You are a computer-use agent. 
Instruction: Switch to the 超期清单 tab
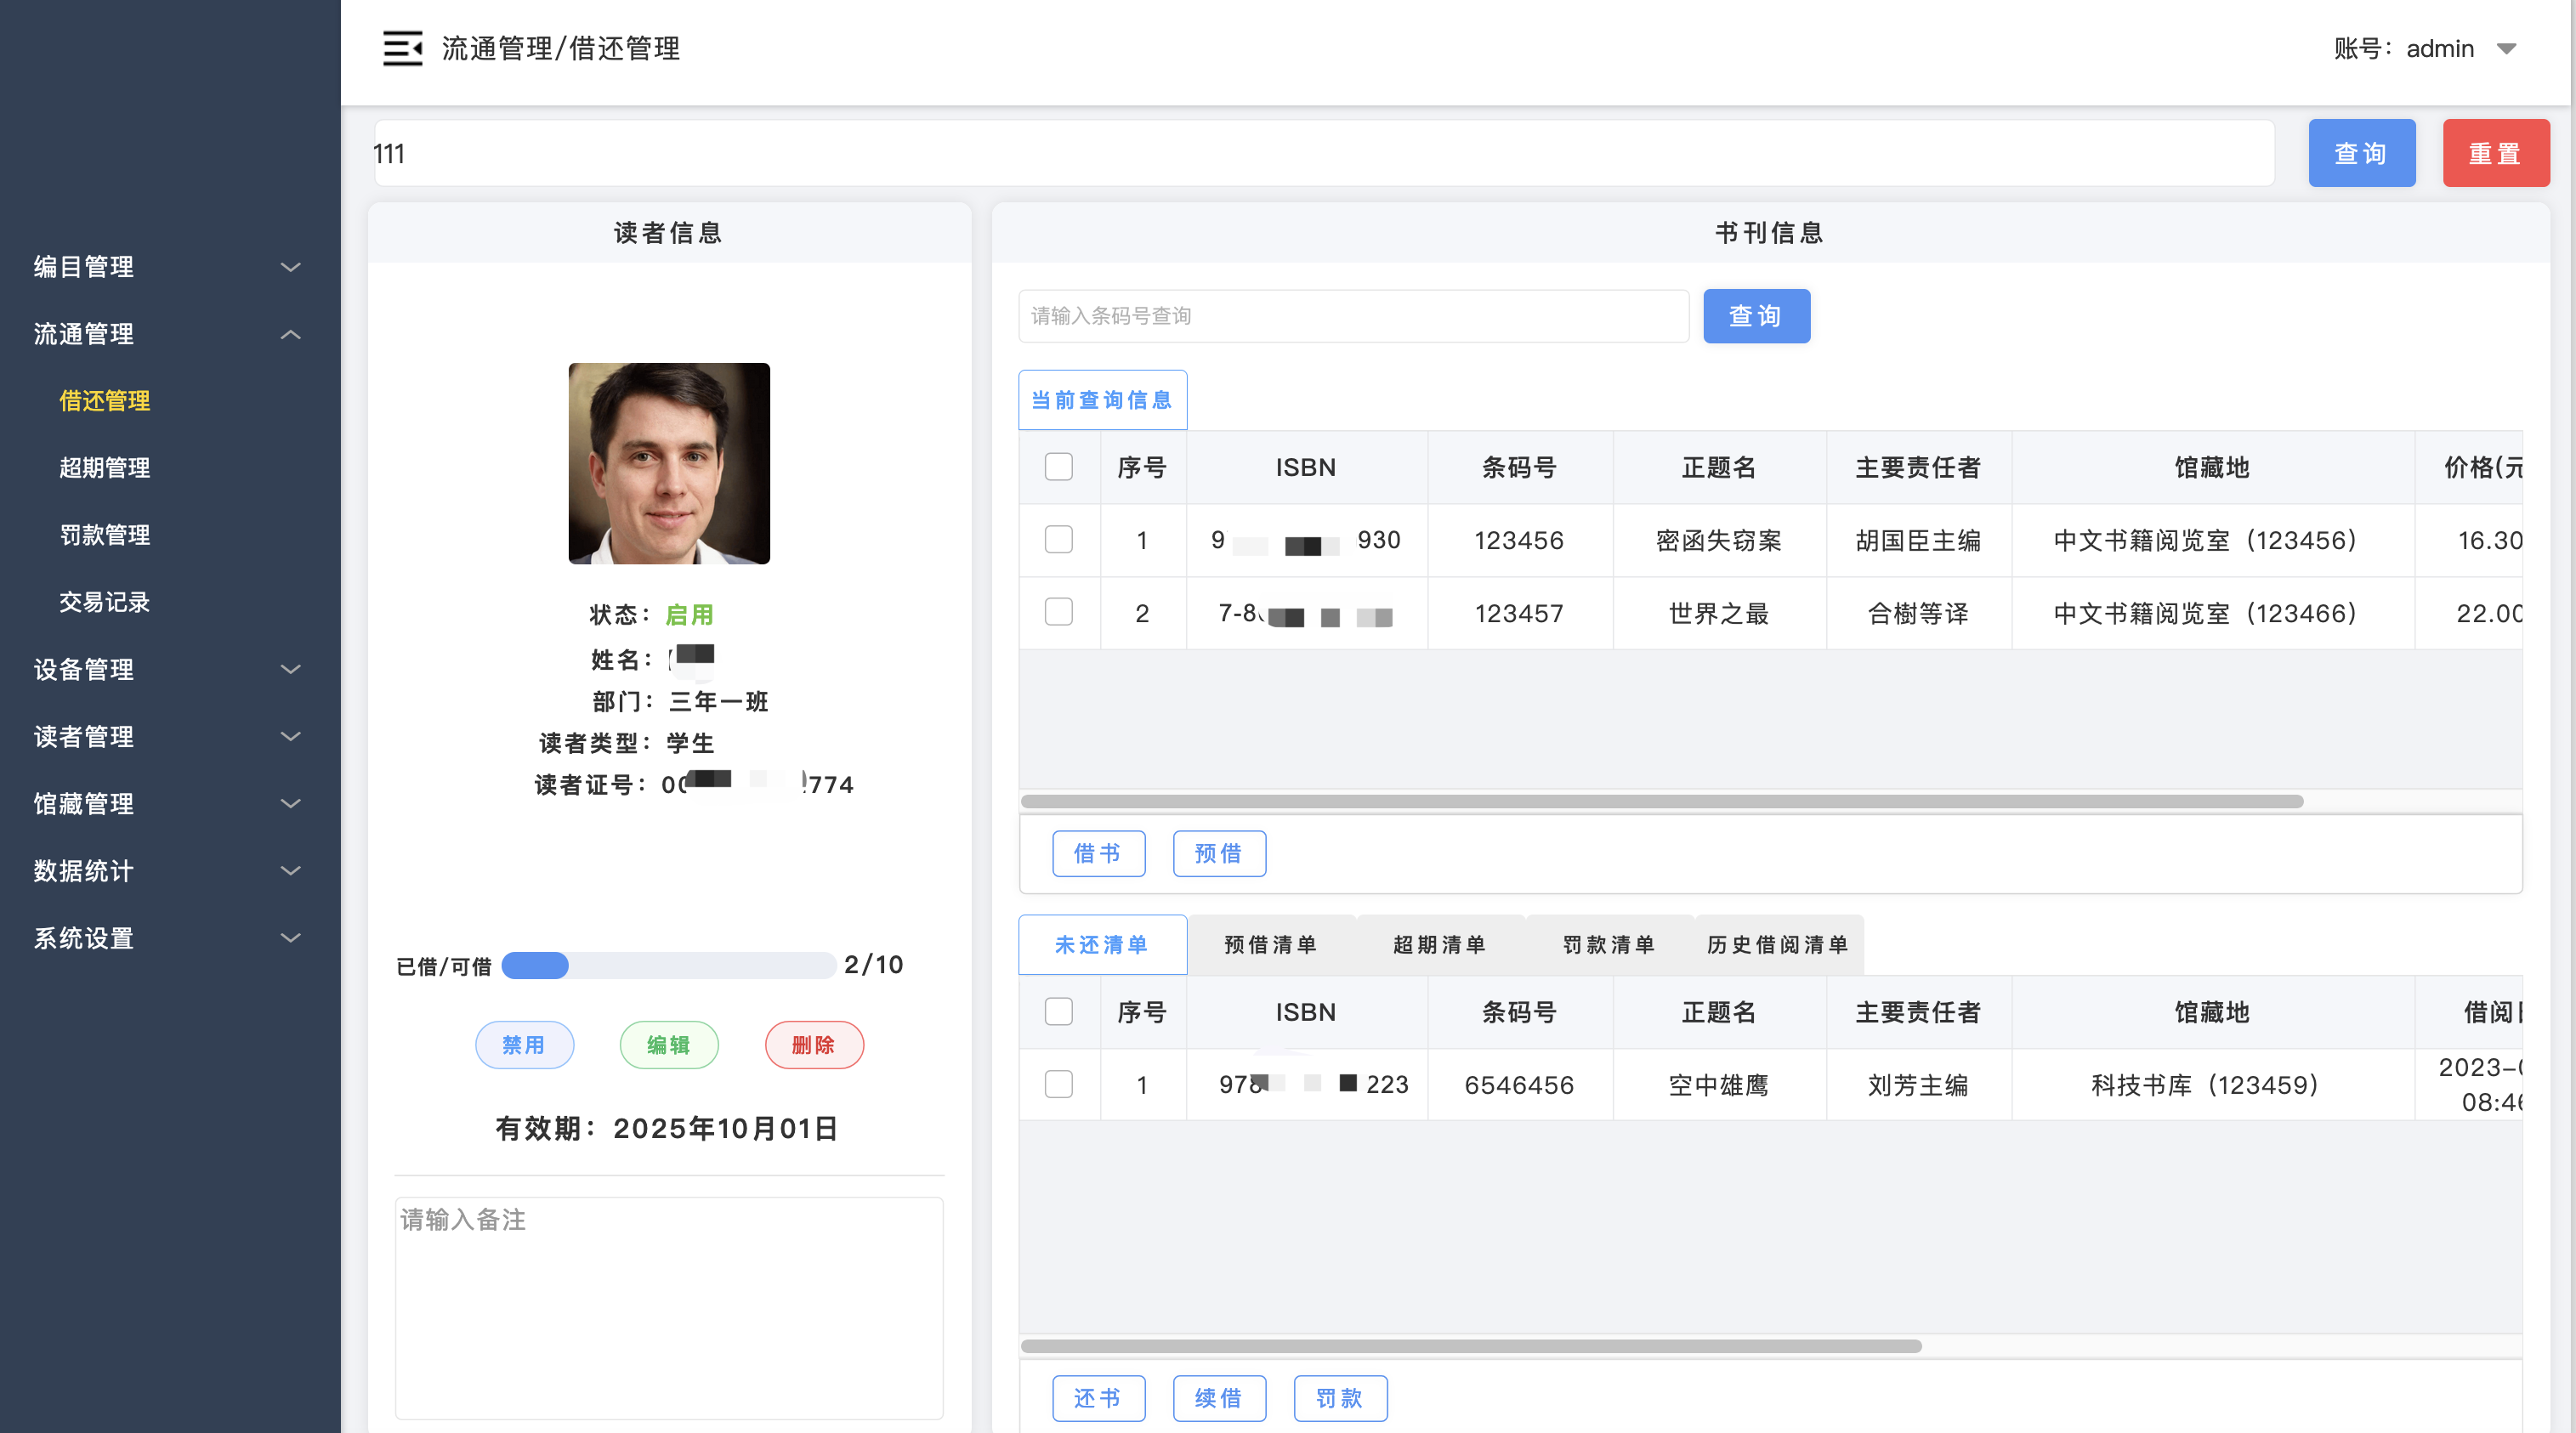tap(1440, 945)
